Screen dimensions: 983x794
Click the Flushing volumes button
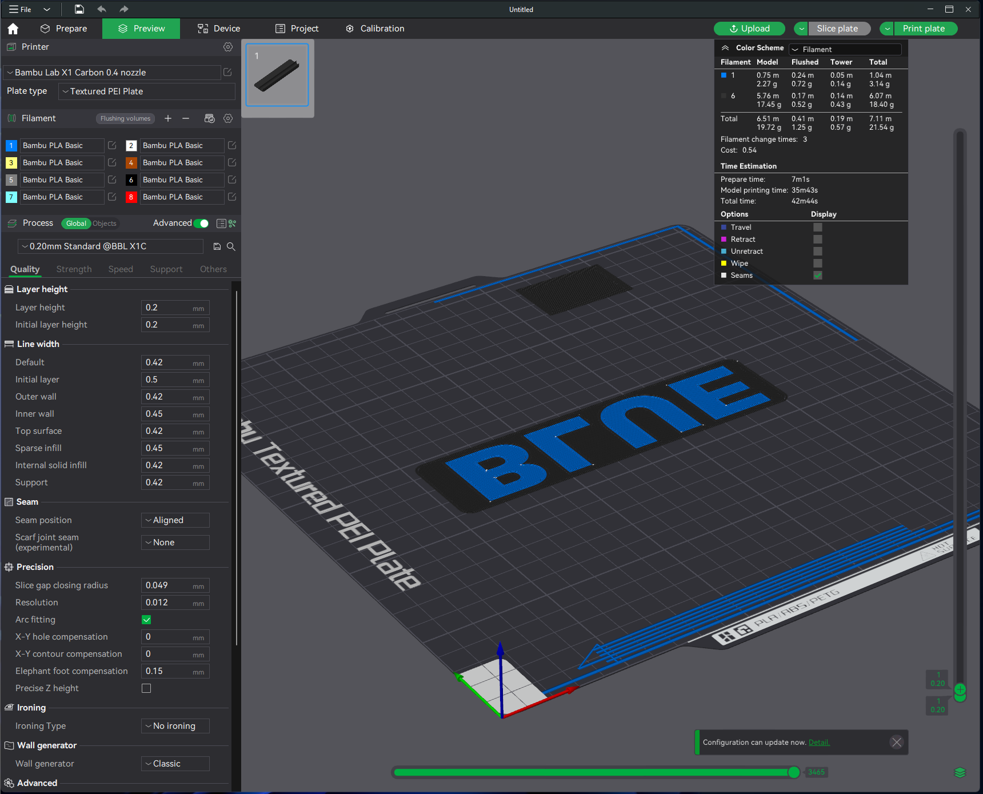click(x=125, y=118)
